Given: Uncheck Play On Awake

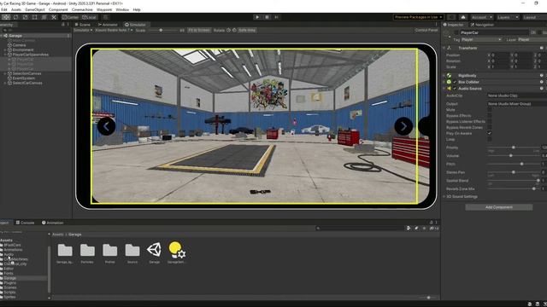Looking at the screenshot, I should pos(490,133).
